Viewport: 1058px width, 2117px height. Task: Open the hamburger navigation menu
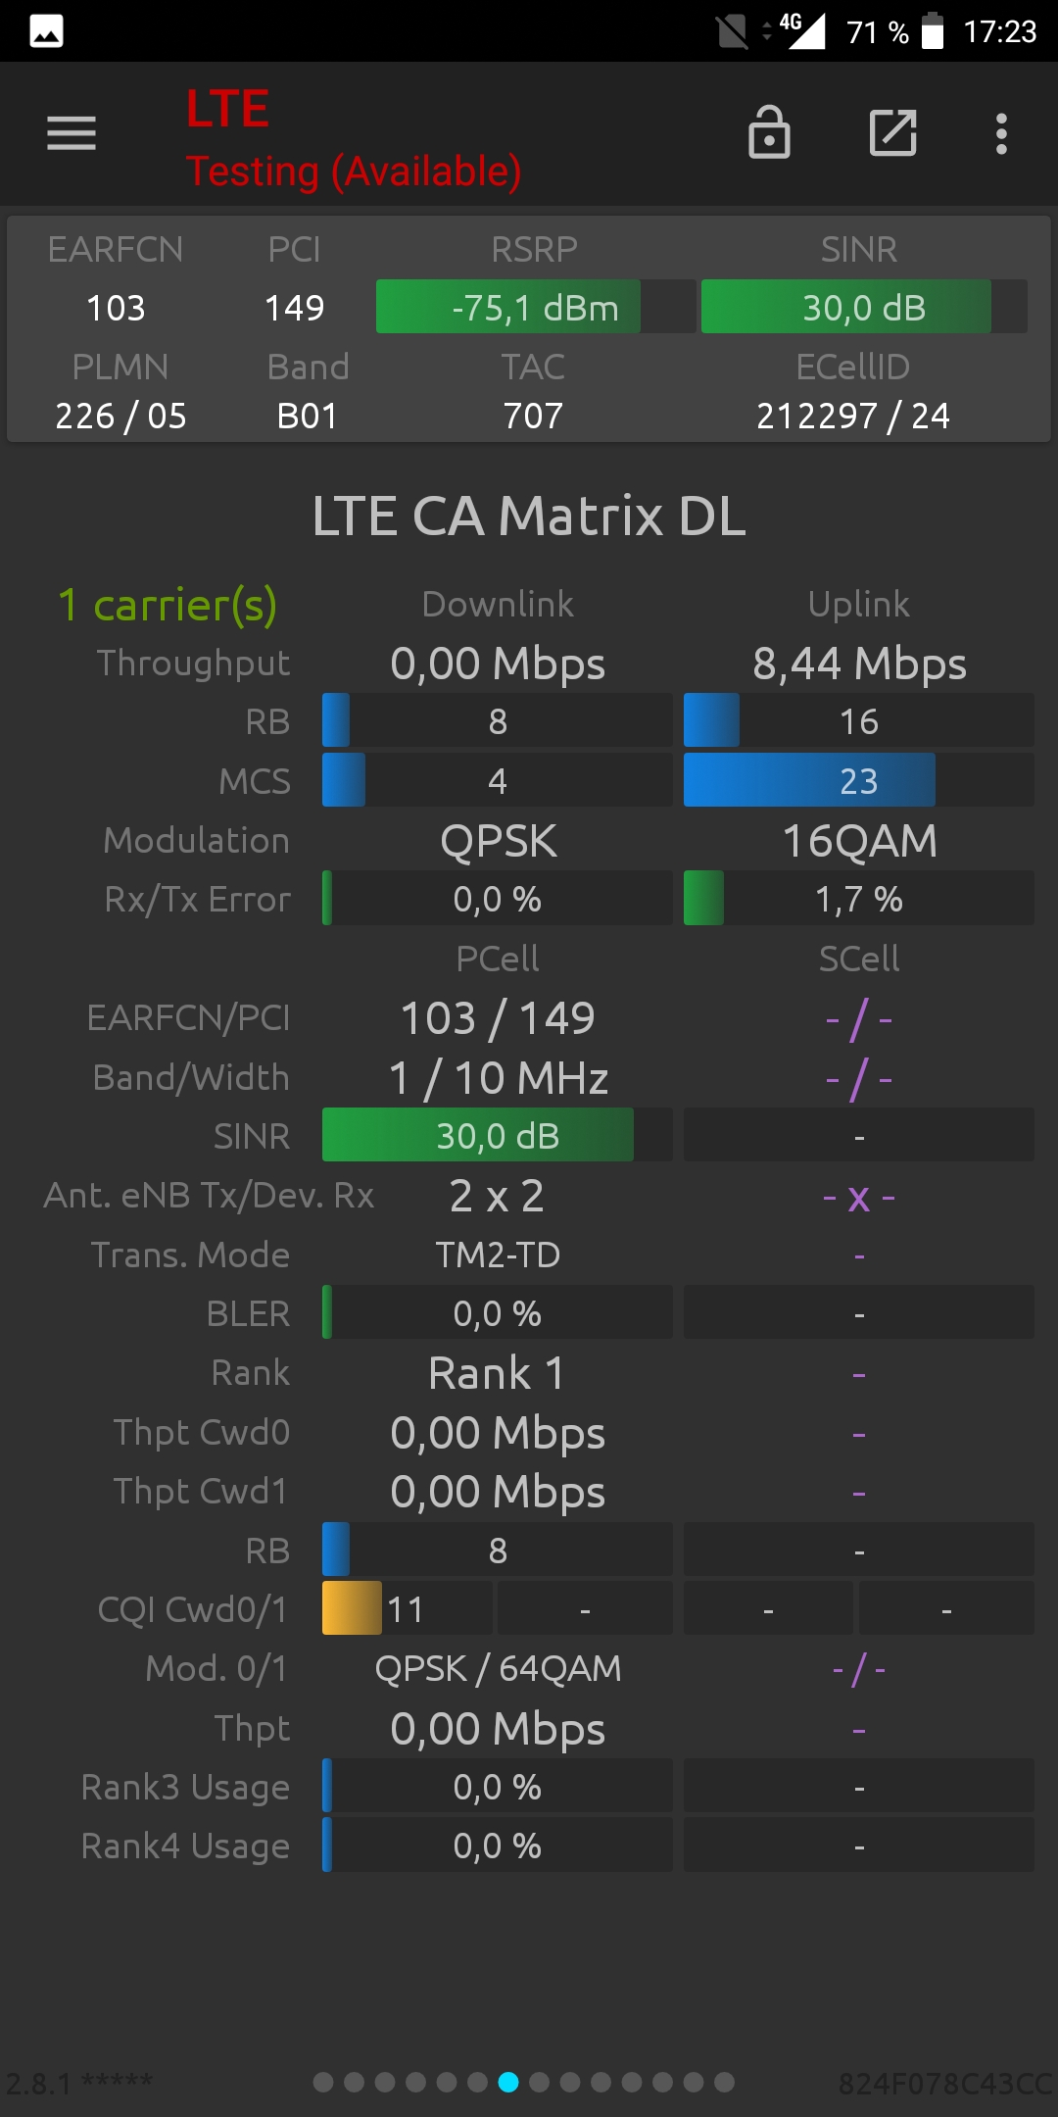tap(72, 133)
